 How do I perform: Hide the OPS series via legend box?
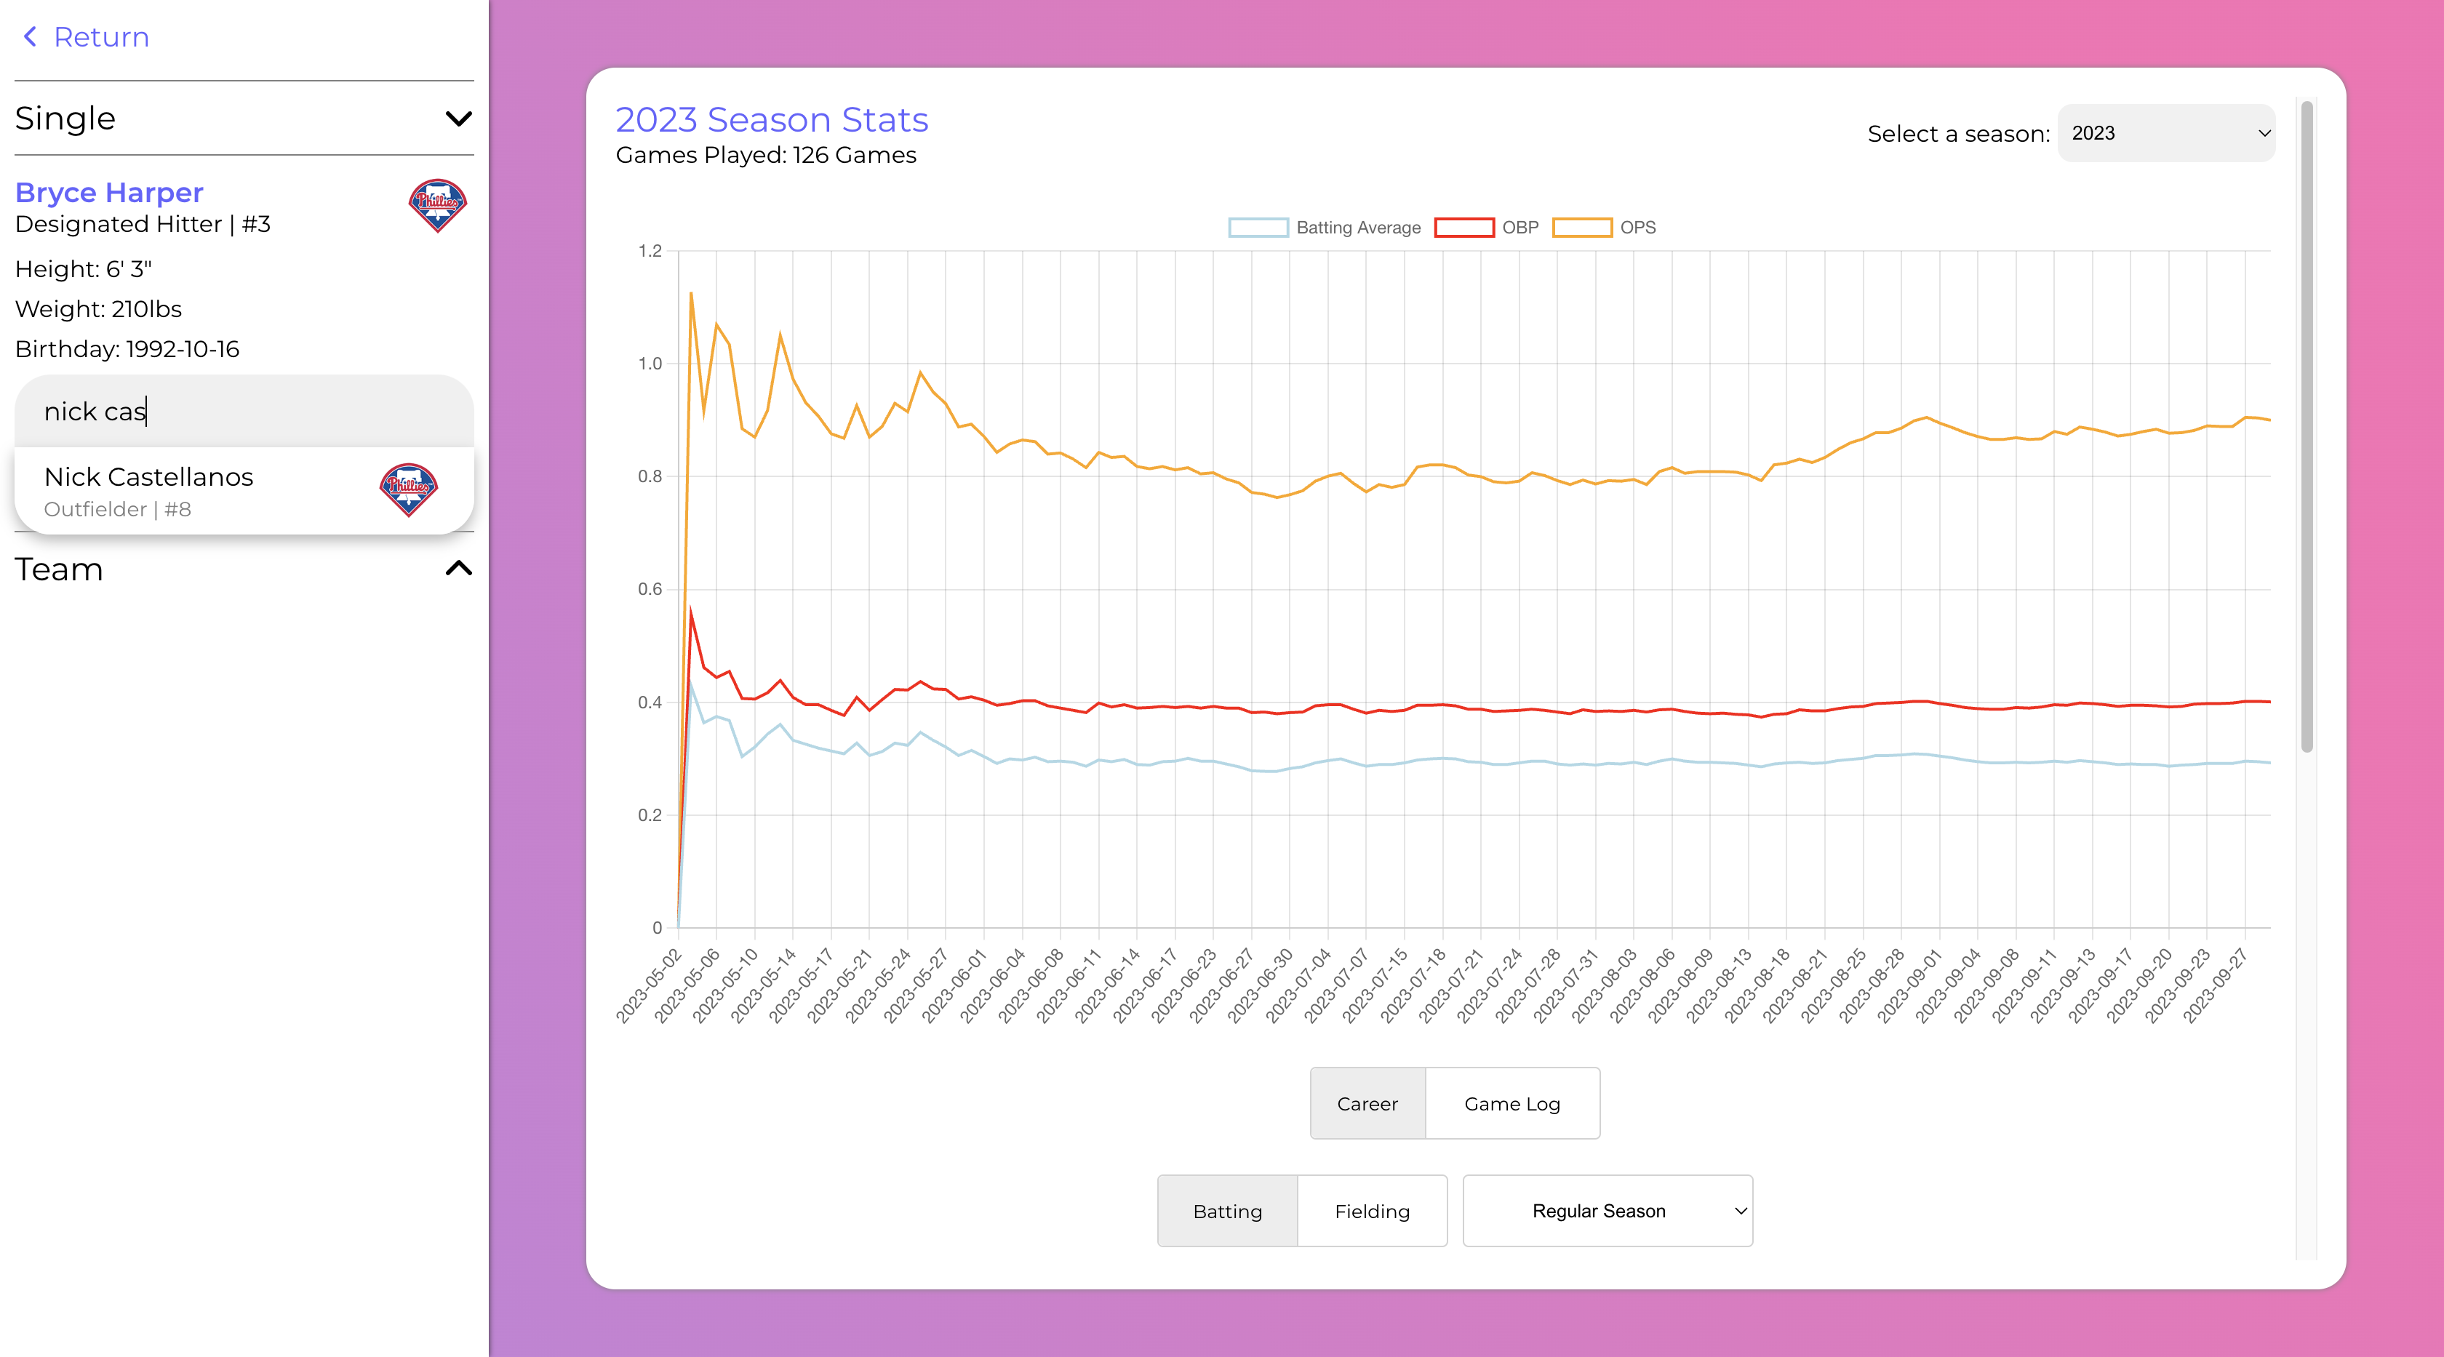coord(1581,228)
